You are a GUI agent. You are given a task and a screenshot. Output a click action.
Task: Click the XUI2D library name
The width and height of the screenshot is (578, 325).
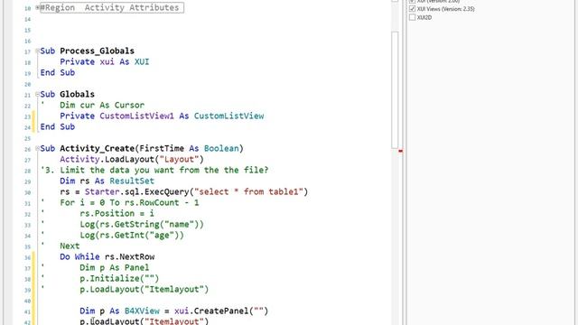click(x=424, y=17)
